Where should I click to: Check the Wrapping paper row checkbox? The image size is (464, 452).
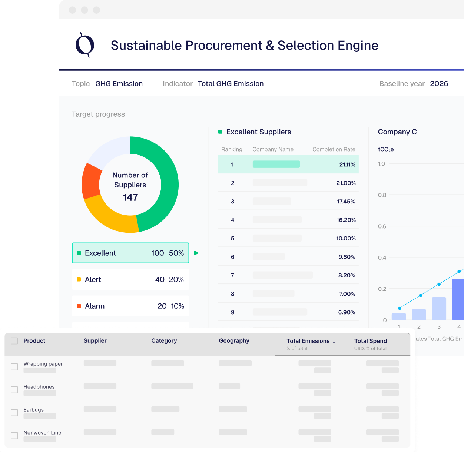(x=14, y=366)
